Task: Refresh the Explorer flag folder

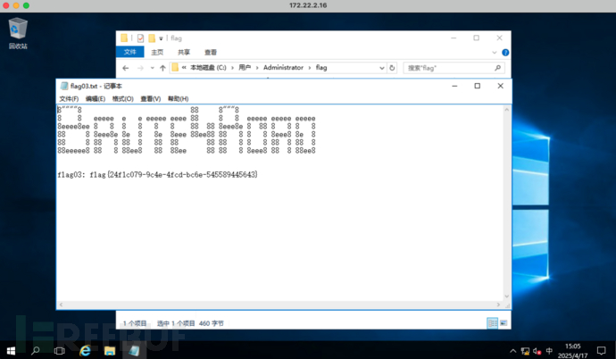Action: click(392, 68)
